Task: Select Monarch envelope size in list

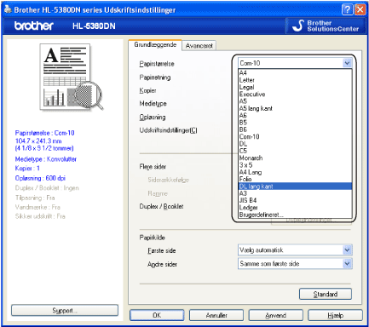Action: tap(295, 158)
